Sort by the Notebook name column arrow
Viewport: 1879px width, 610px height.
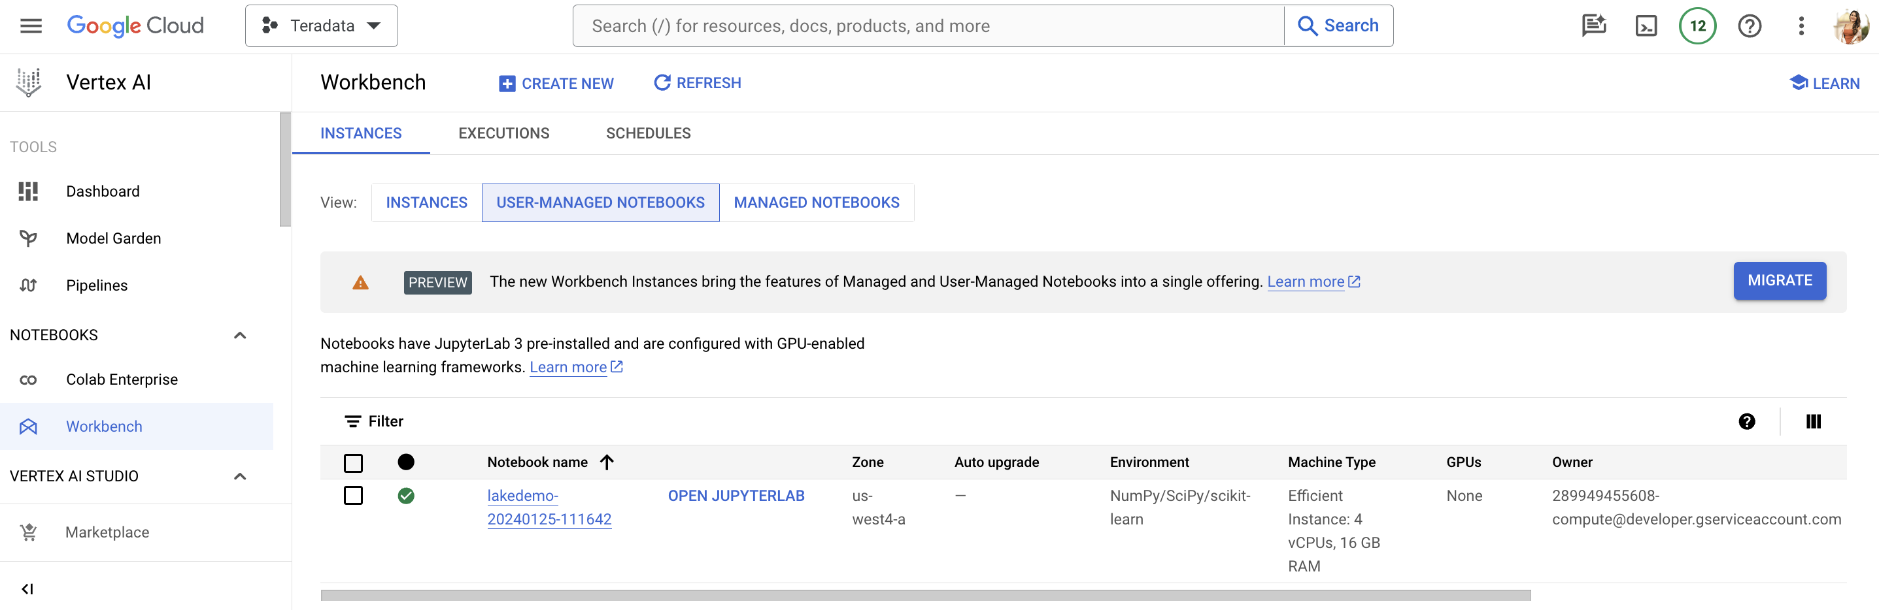tap(606, 462)
